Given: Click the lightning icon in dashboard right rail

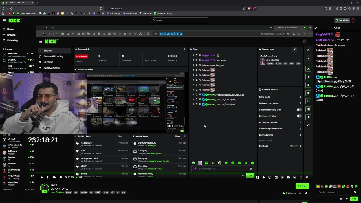Looking at the screenshot, I should [x=308, y=77].
